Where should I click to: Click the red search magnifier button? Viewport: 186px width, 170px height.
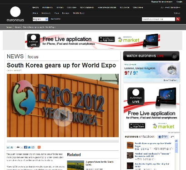pos(178,19)
